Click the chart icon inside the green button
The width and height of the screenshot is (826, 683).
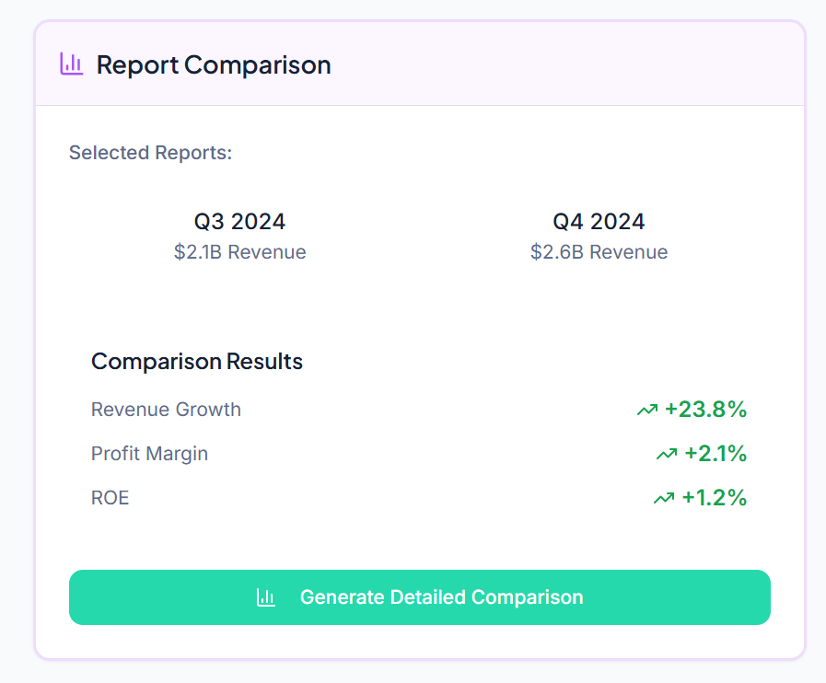(x=266, y=597)
